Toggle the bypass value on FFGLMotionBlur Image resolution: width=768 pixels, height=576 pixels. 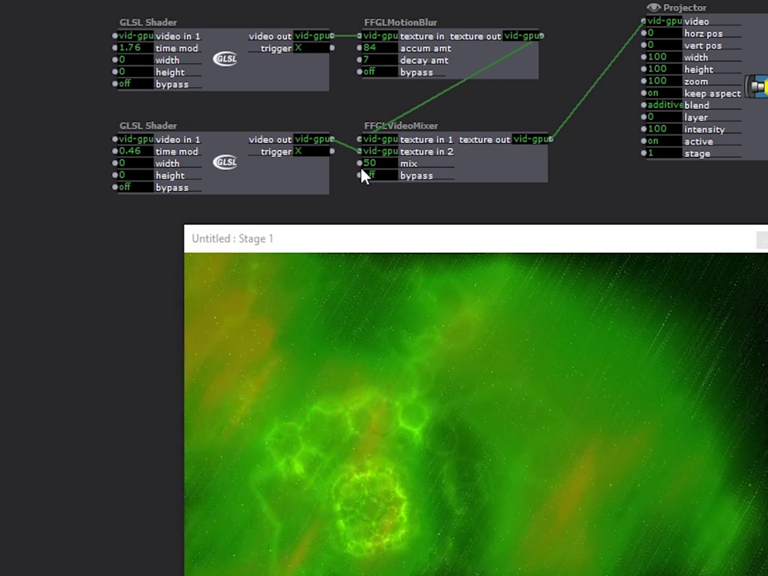click(379, 72)
